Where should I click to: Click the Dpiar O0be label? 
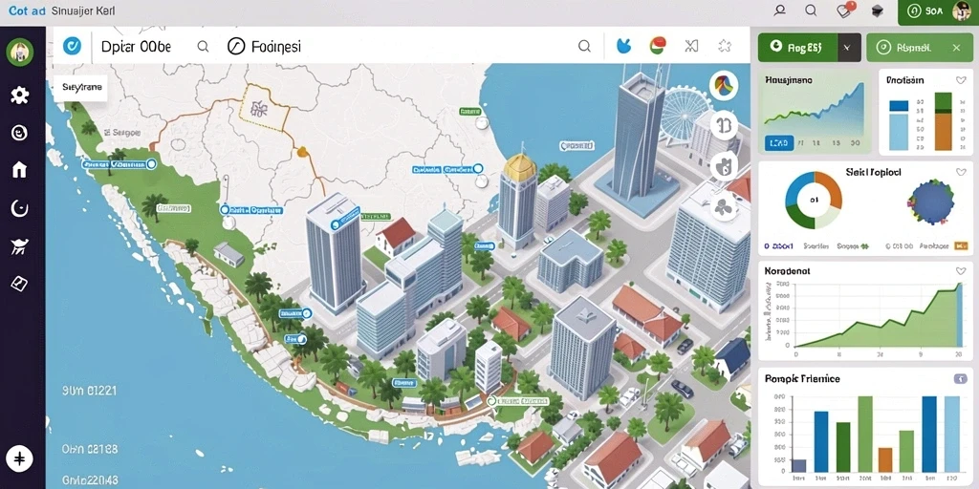pyautogui.click(x=136, y=46)
